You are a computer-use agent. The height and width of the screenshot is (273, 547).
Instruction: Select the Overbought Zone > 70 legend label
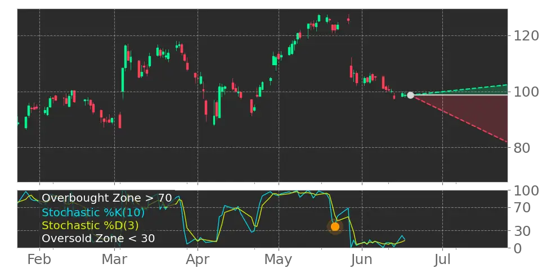pos(107,198)
